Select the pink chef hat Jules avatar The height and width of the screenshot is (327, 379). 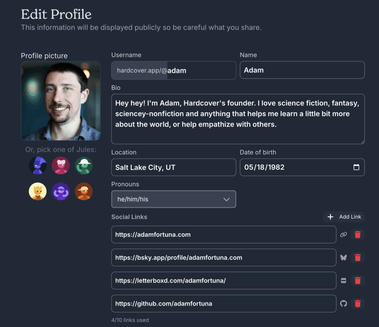[61, 166]
